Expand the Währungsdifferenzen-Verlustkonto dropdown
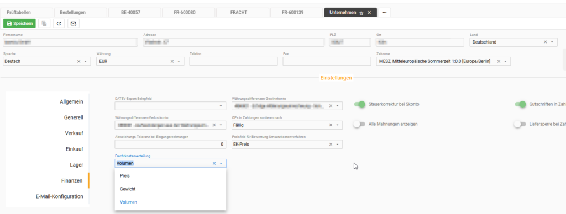566x214 pixels. point(221,125)
